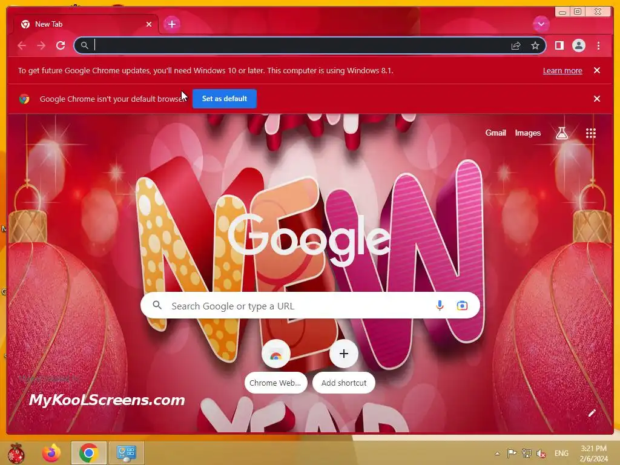Open the tab search dropdown arrow

(x=541, y=24)
